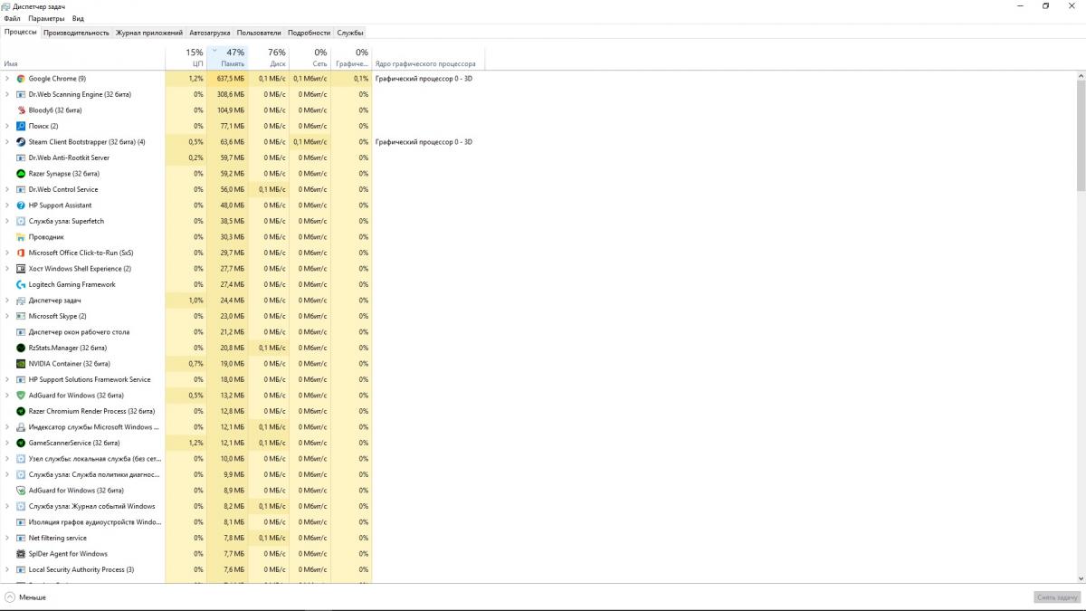The image size is (1086, 611).
Task: Select the Индексатор службы Microsoft Windows row
Action: [x=186, y=427]
